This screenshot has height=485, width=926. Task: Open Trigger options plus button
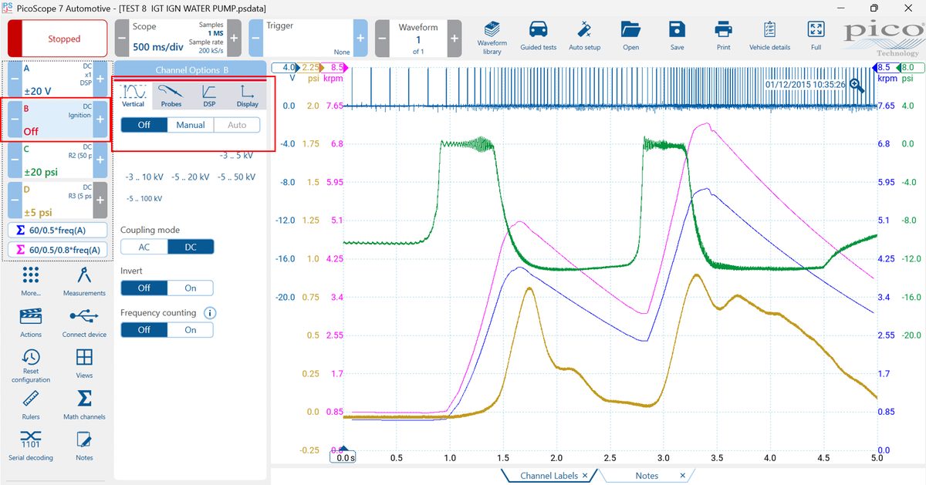coord(360,39)
